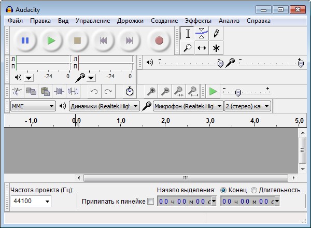This screenshot has width=311, height=228.
Task: Select the 'Длительность' radio button
Action: (254, 190)
